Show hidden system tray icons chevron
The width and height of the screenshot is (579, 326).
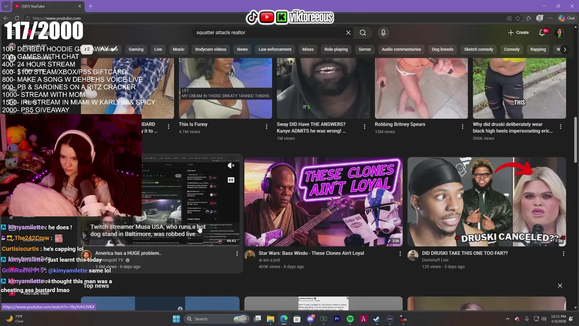[x=508, y=319]
